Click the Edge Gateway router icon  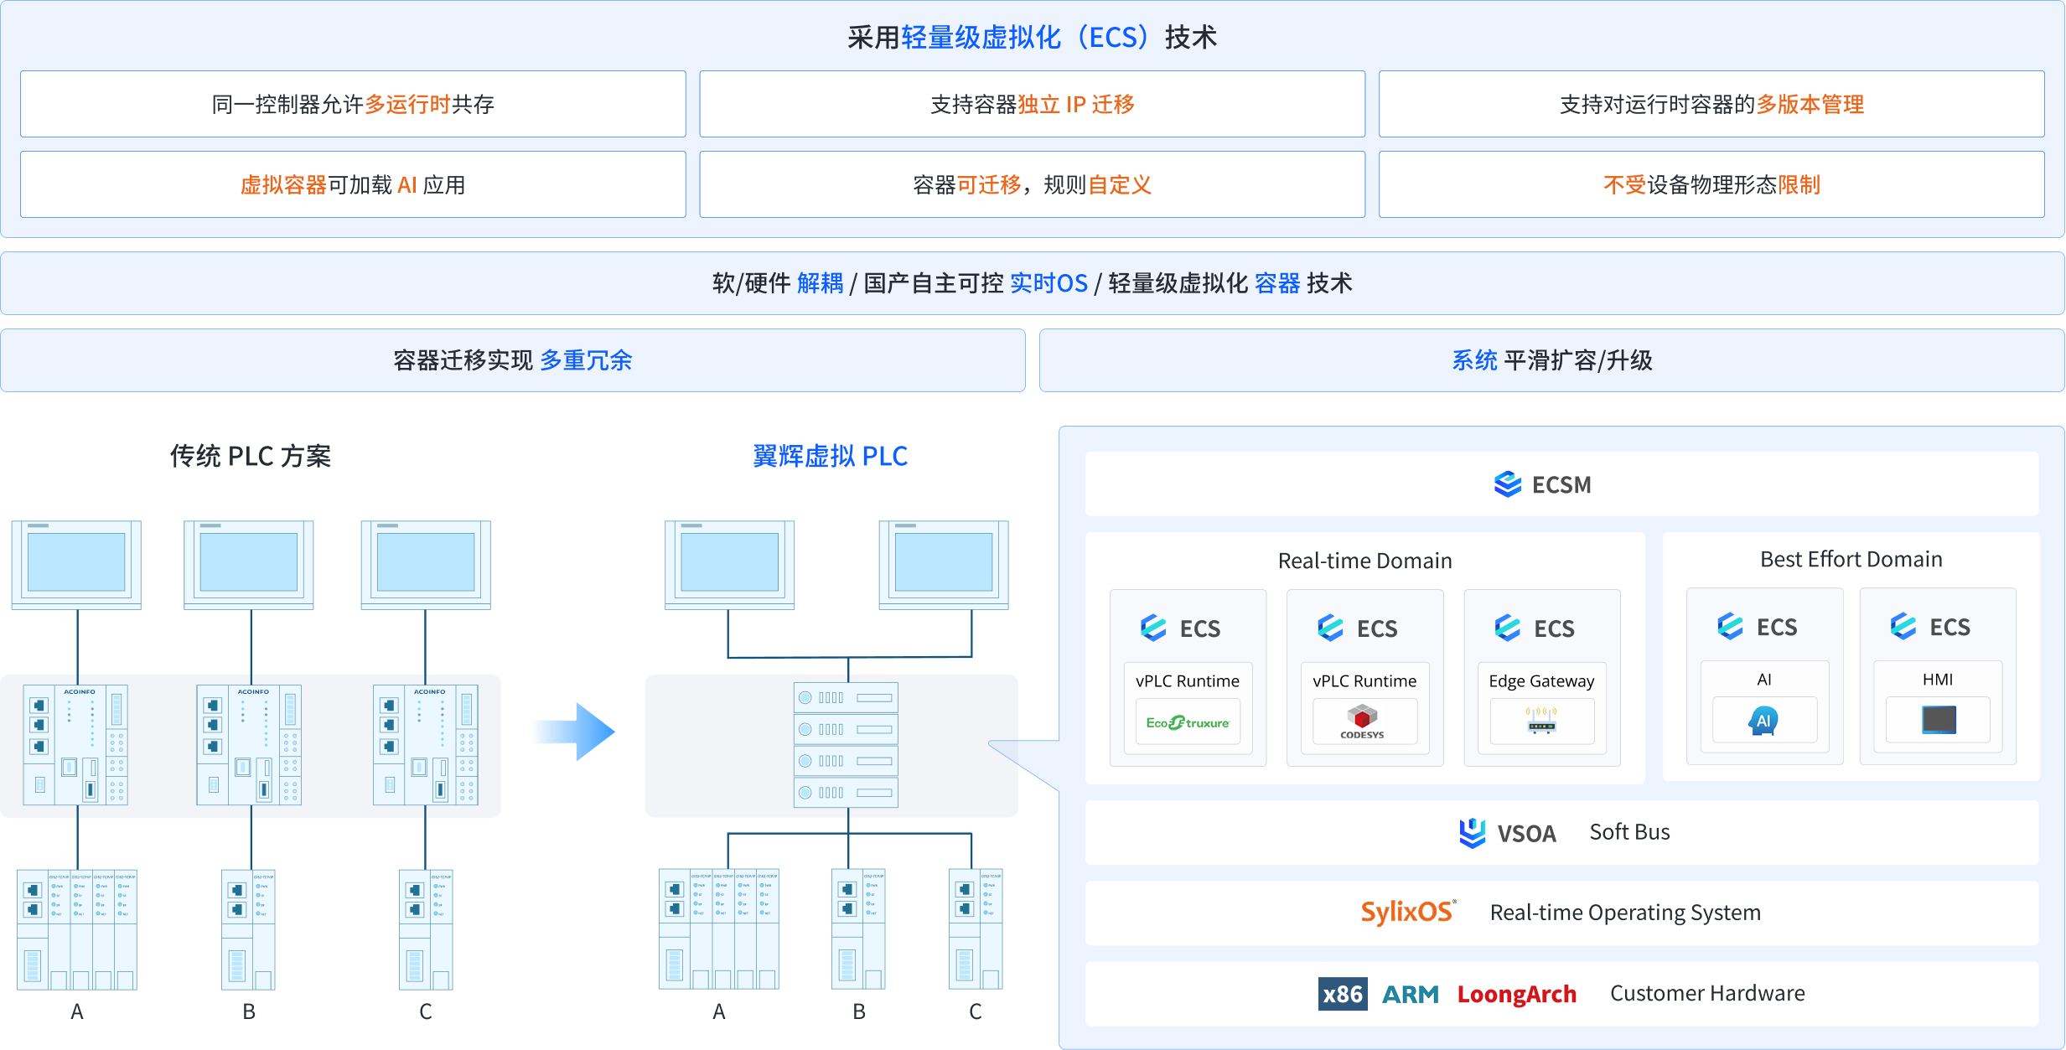tap(1541, 721)
